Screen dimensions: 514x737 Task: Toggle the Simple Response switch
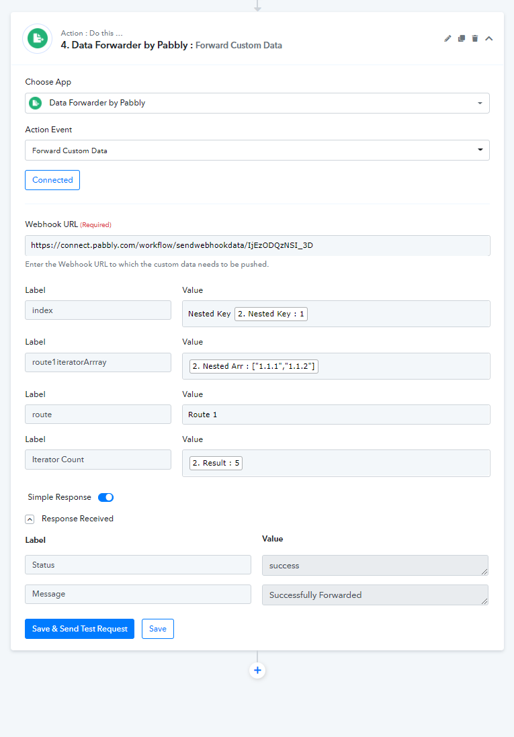tap(105, 497)
